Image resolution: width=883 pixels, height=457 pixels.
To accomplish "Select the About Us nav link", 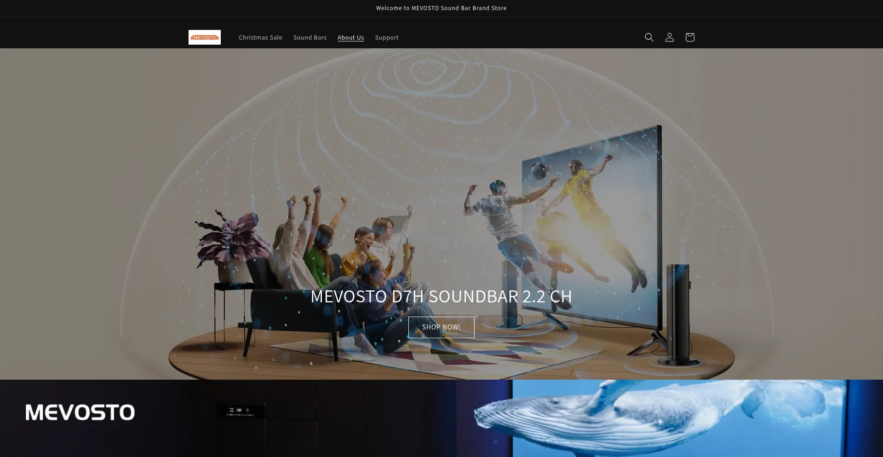I will pos(350,38).
